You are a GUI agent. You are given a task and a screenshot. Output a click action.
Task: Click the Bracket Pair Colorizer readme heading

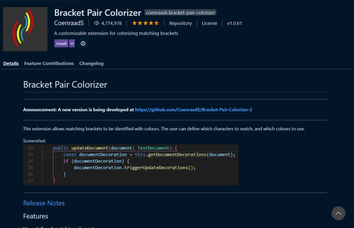(x=65, y=84)
